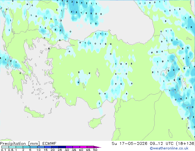
Task: Click the "Precipitation [mm]" title text
Action: (x=20, y=144)
